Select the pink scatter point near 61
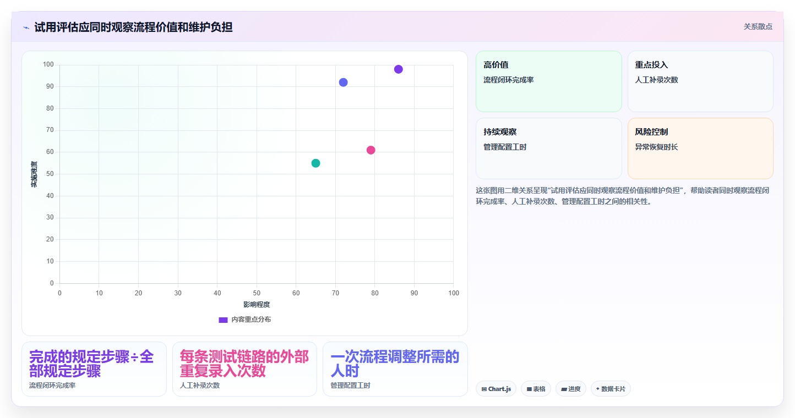 pyautogui.click(x=371, y=150)
